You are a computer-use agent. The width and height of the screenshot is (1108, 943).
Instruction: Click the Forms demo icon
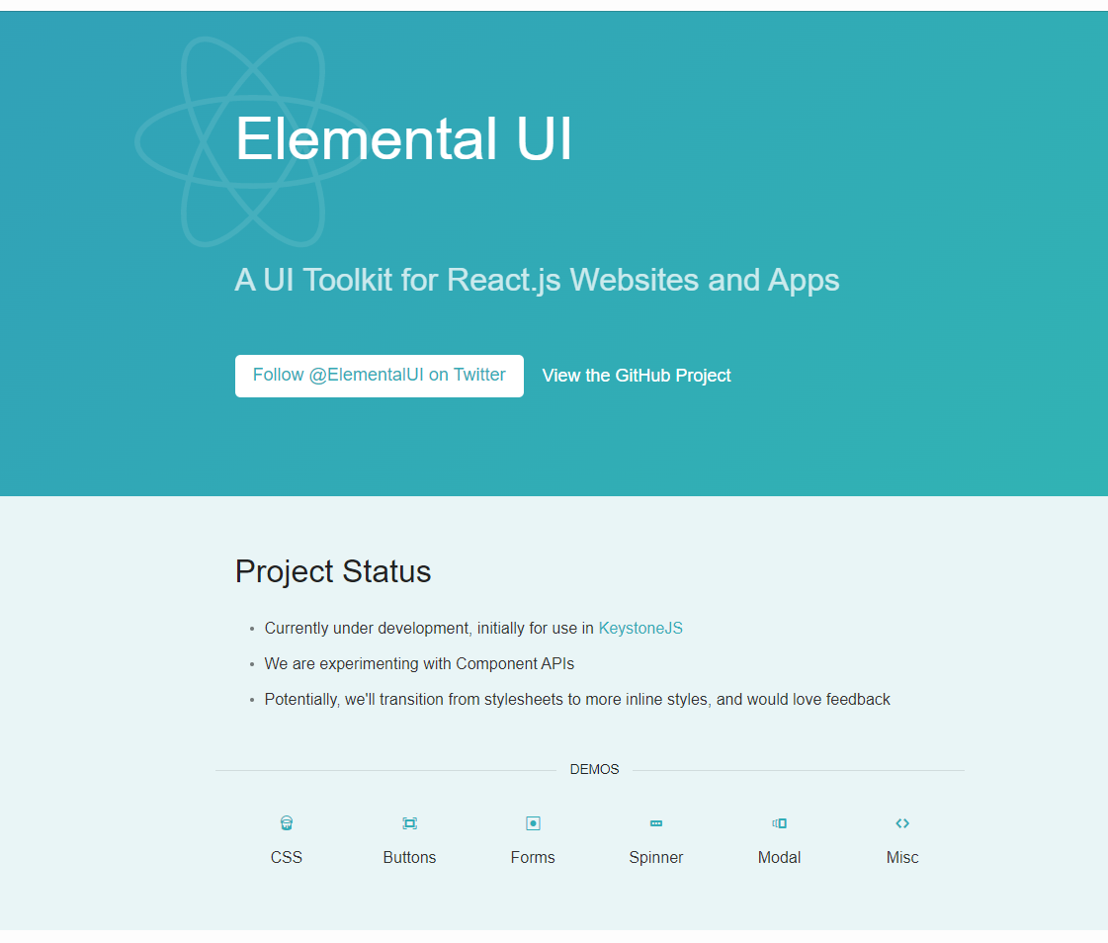click(533, 822)
